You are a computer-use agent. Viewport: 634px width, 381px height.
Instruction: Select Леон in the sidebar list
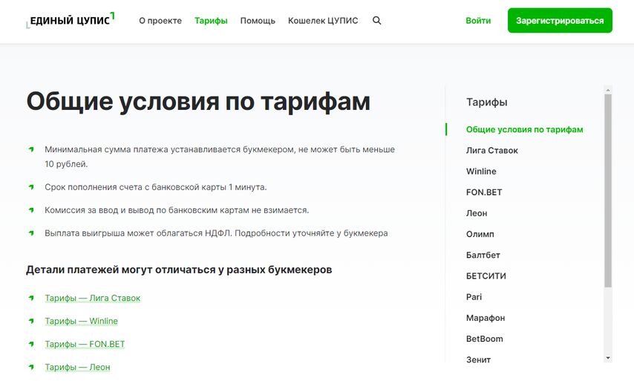(477, 213)
